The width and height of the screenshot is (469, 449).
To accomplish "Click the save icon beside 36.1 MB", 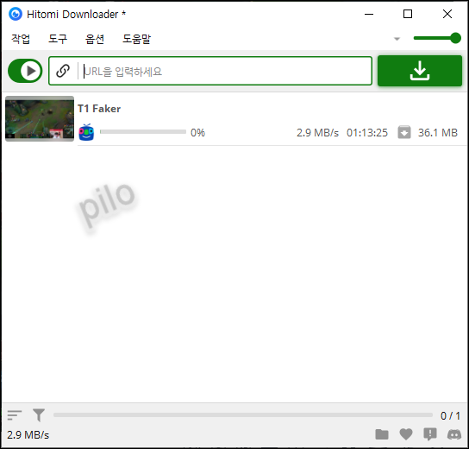I will coord(404,132).
